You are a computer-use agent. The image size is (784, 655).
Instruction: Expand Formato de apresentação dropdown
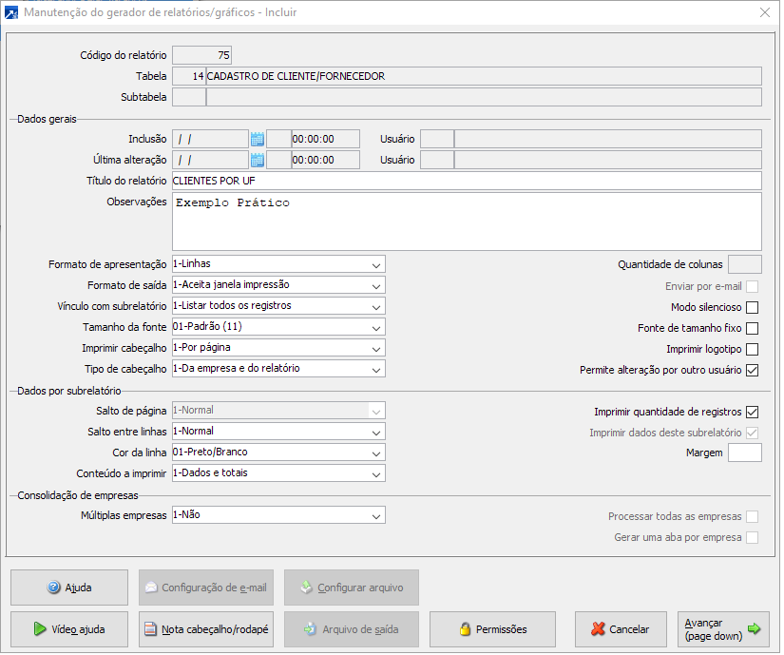tap(376, 264)
